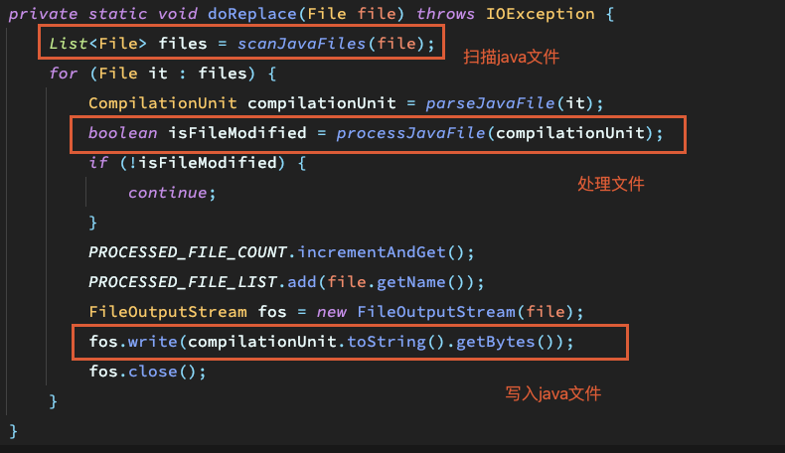Image resolution: width=785 pixels, height=453 pixels.
Task: Click the scanJavaFiles method call
Action: tap(301, 44)
